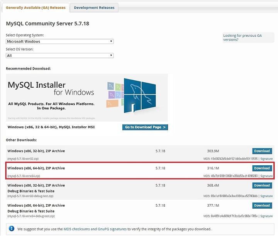Download the 64-bit Debug Binaries 377.1M
278x236 pixels.
(x=262, y=205)
